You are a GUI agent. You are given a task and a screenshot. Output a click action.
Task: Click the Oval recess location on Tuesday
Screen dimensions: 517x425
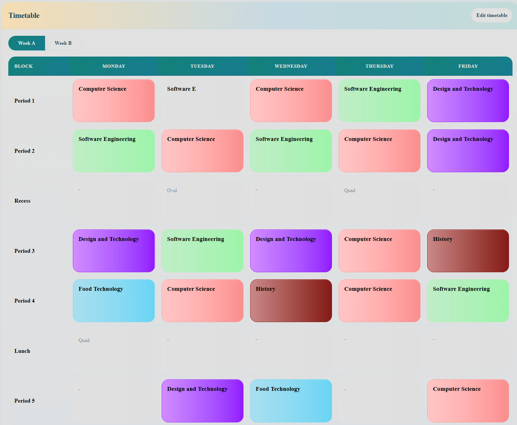coord(172,190)
